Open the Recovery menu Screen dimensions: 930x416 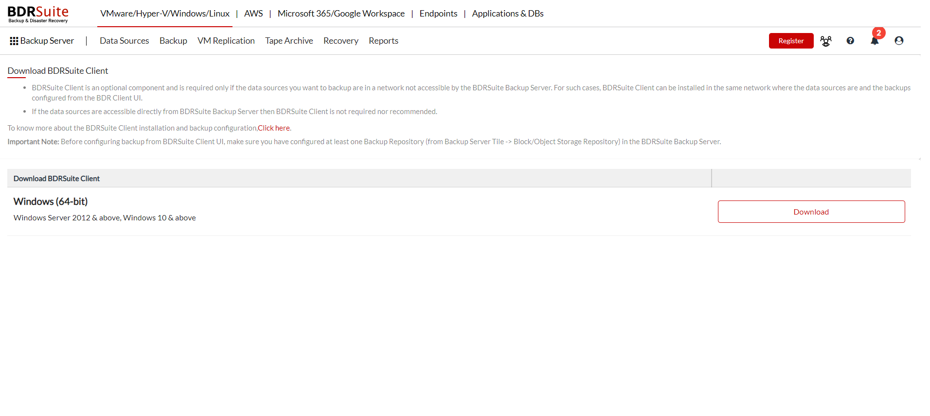341,41
